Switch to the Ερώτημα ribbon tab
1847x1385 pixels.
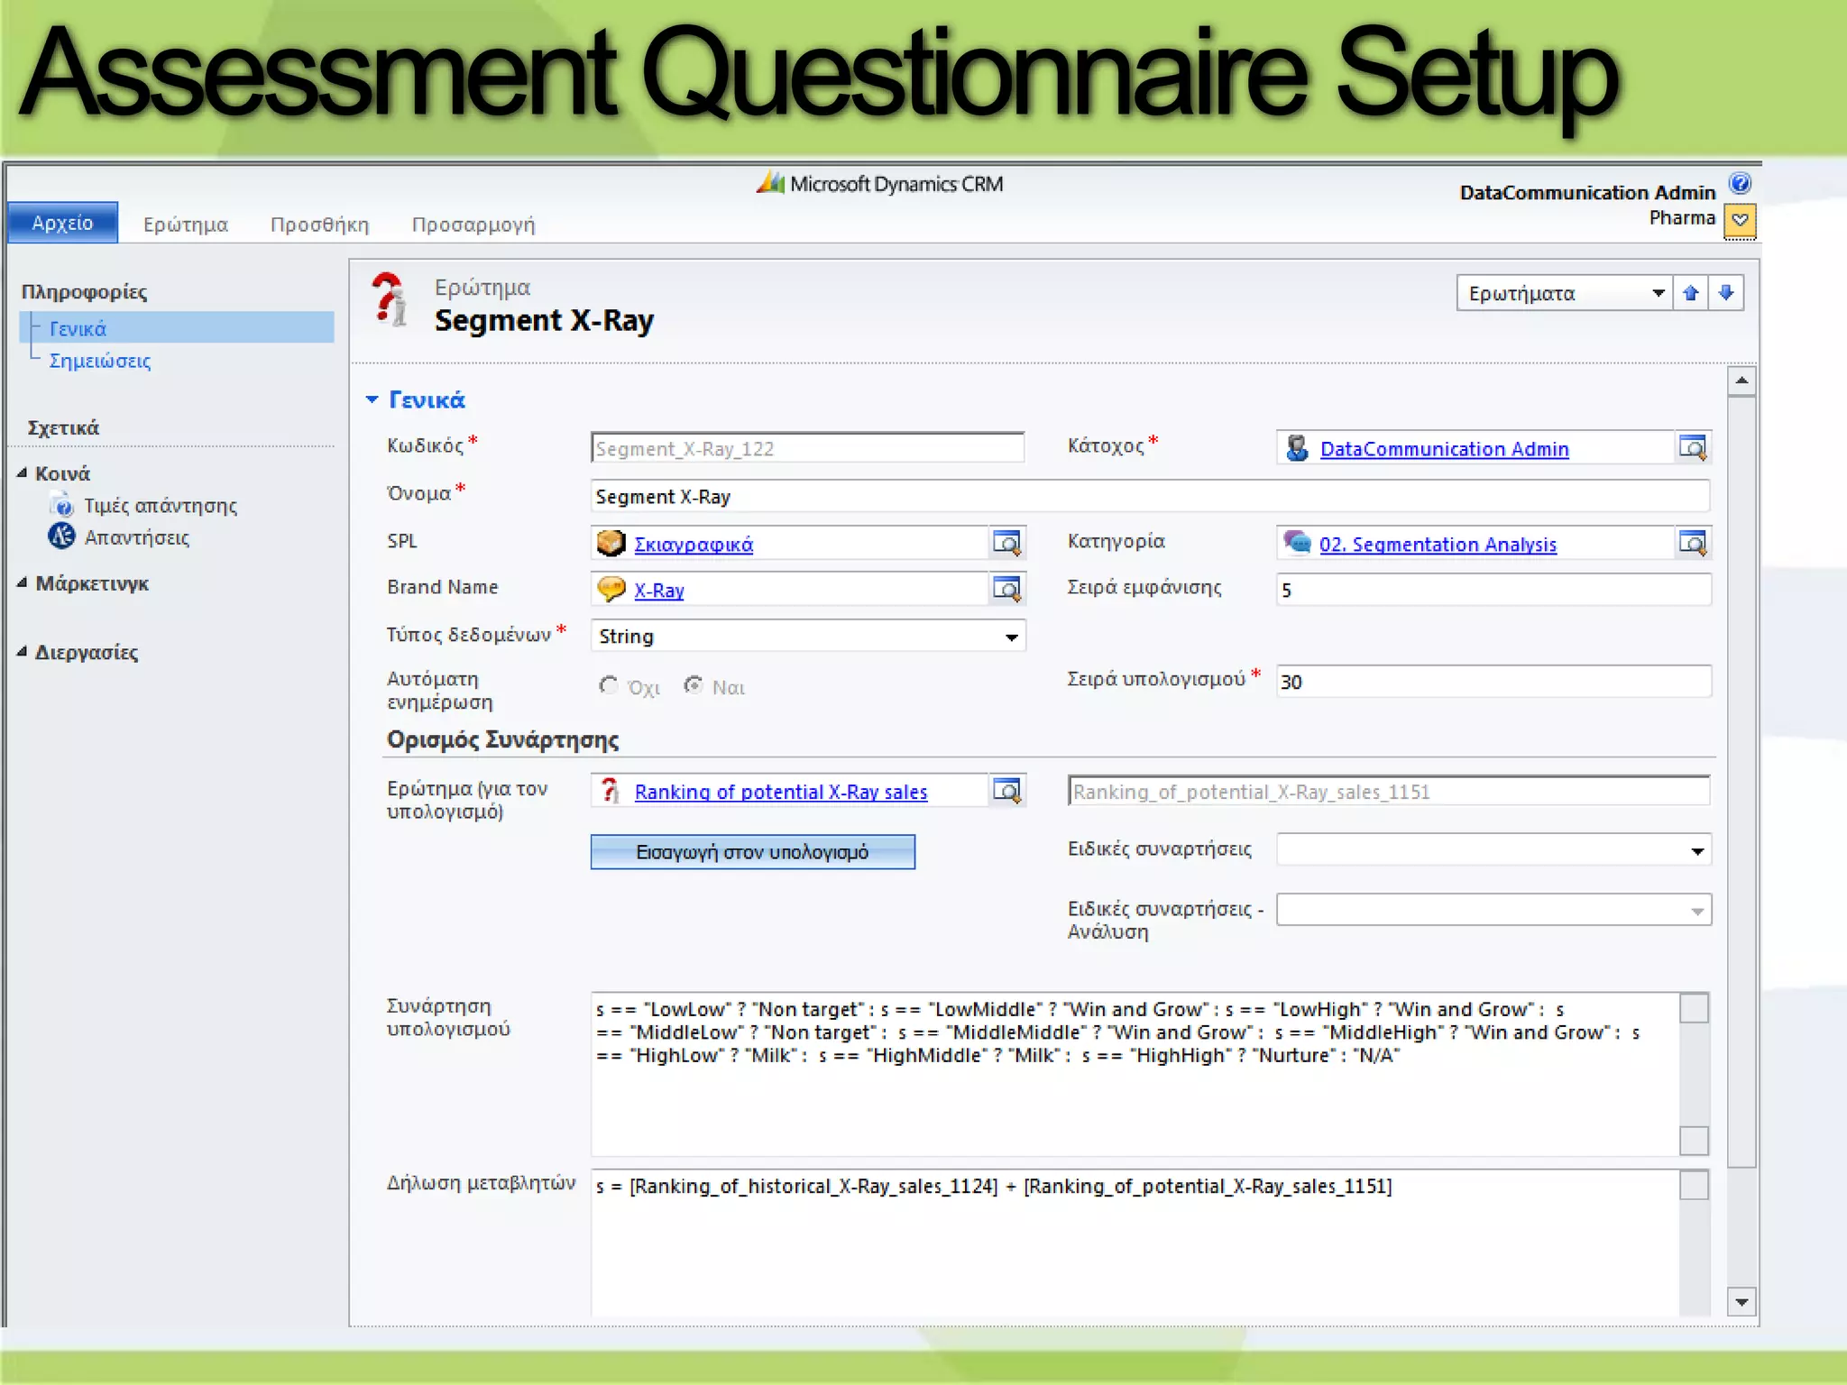point(186,225)
